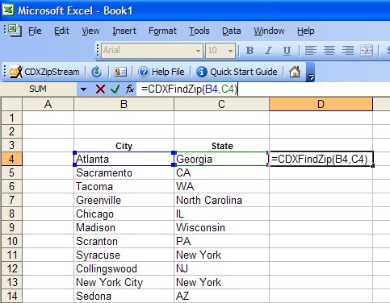Image resolution: width=390 pixels, height=303 pixels.
Task: Click cell containing Collingswood
Action: pos(124,268)
